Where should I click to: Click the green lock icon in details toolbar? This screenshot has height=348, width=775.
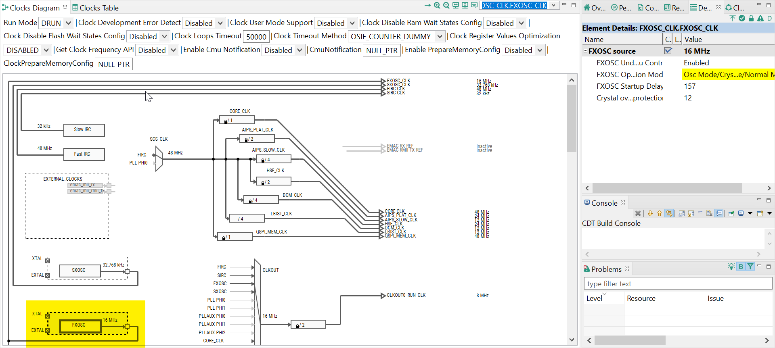(x=751, y=18)
